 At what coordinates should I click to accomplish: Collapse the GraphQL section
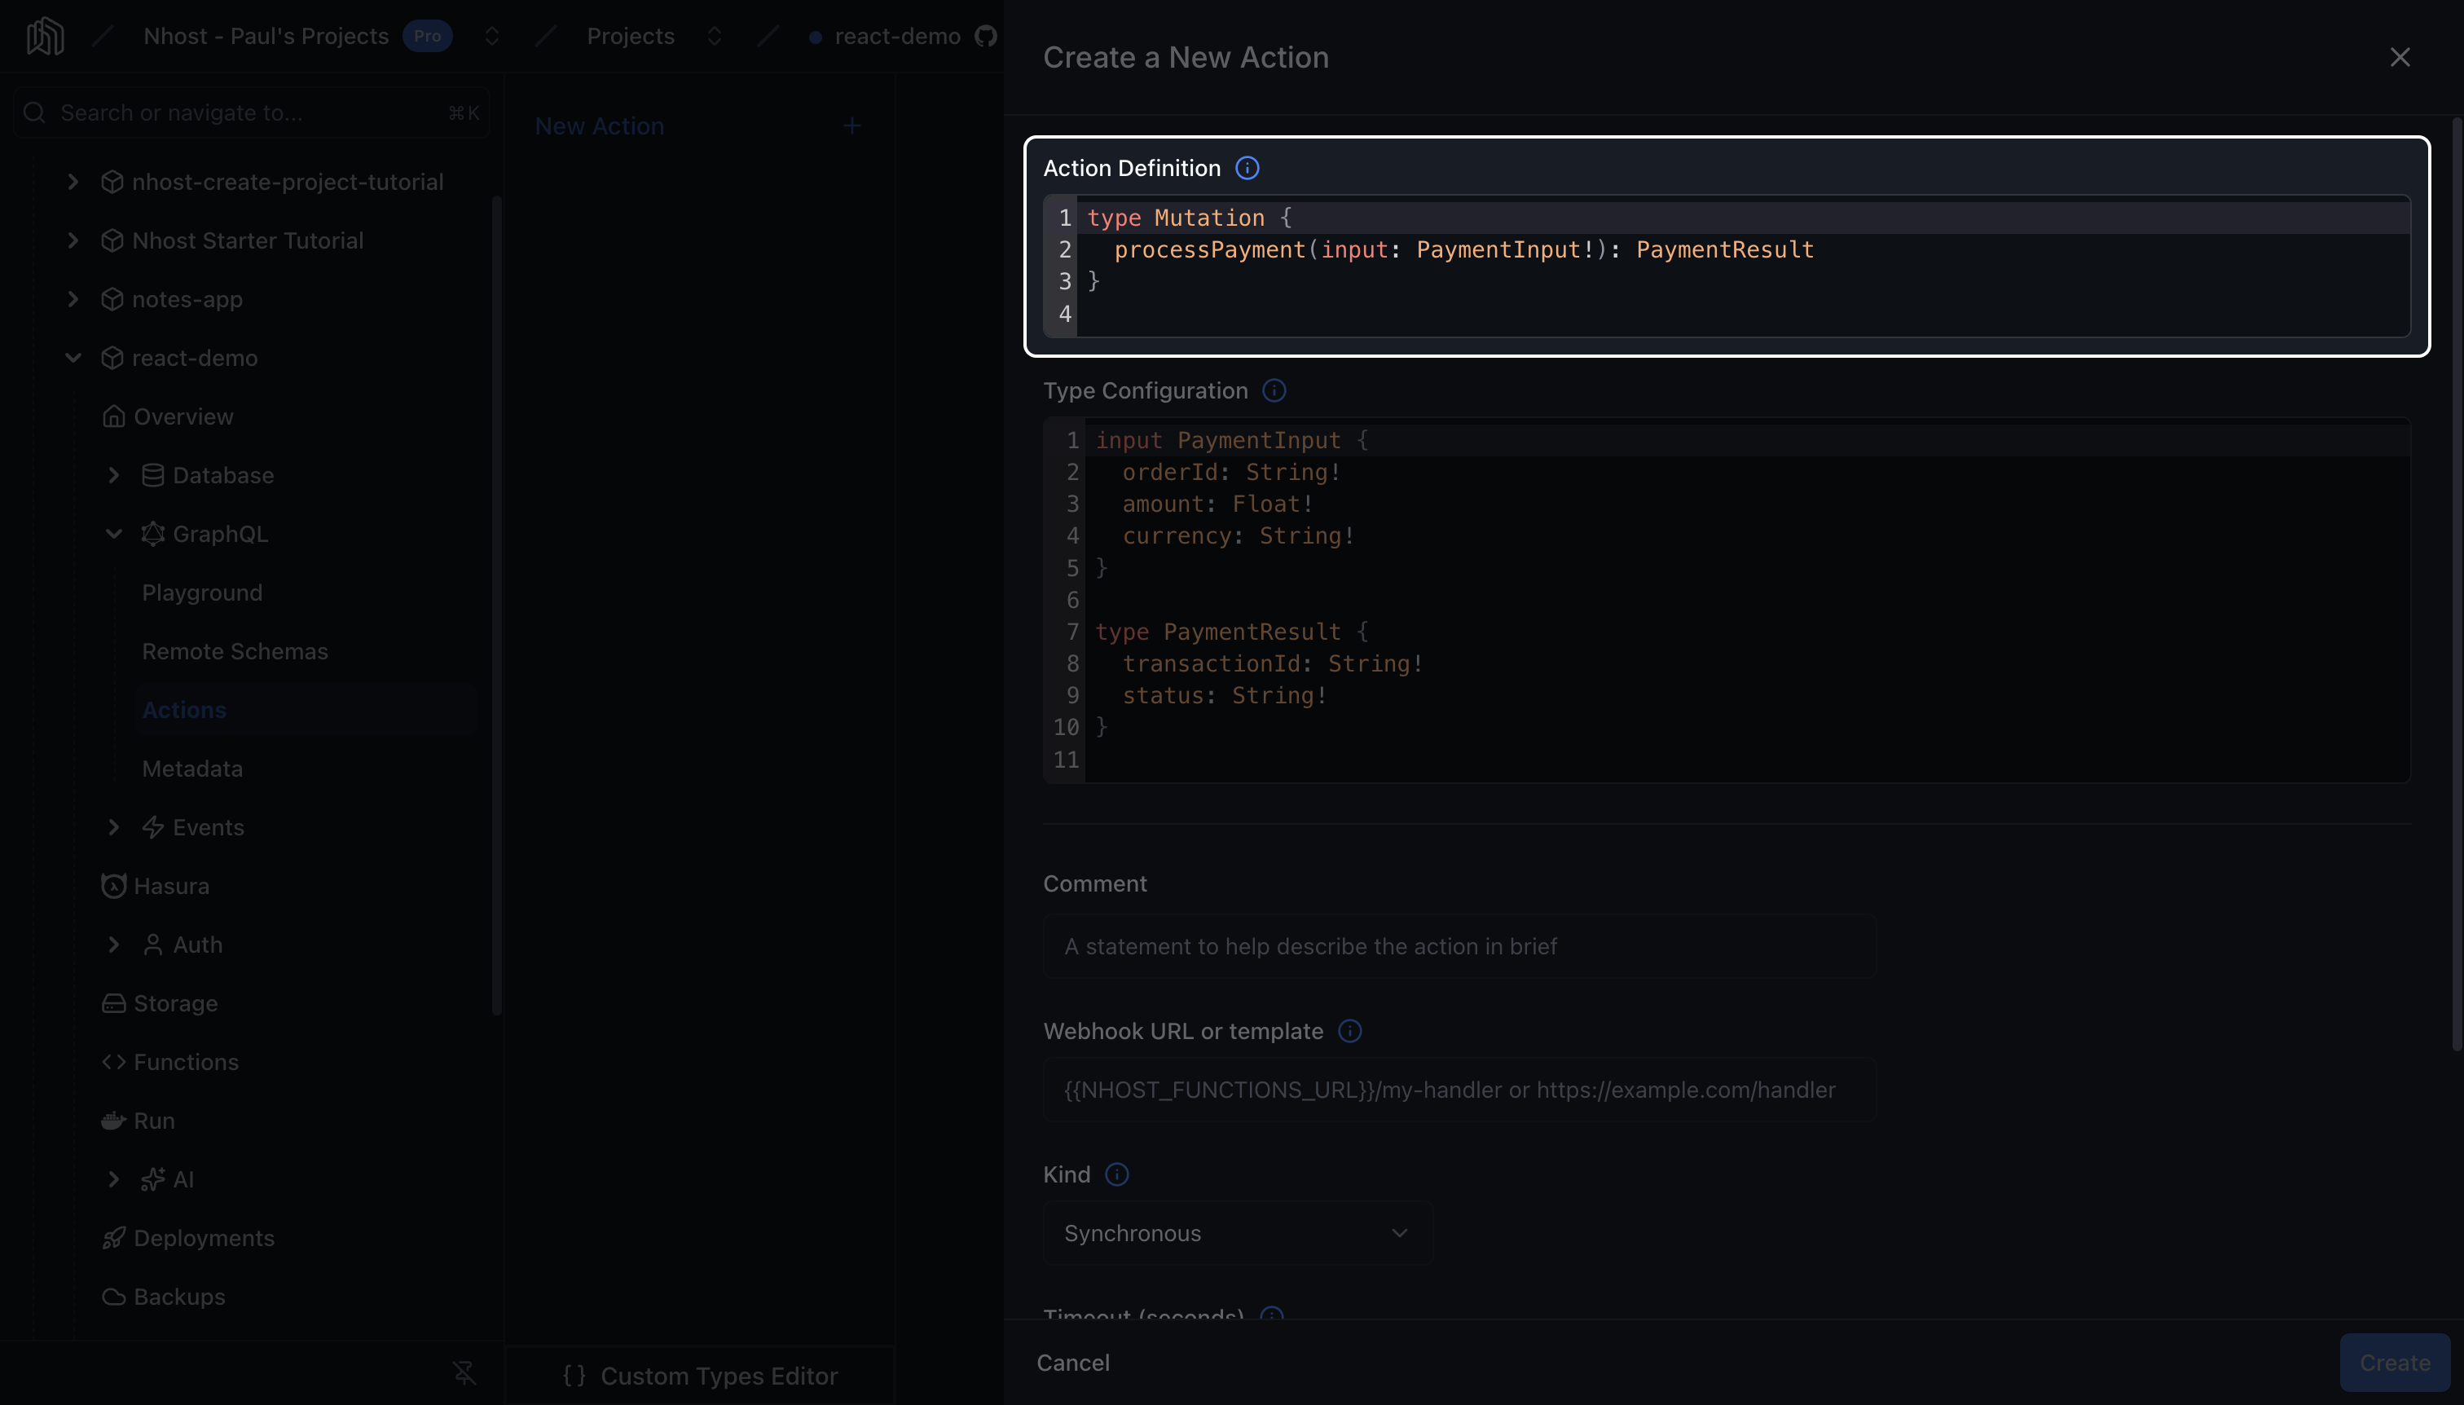point(113,534)
